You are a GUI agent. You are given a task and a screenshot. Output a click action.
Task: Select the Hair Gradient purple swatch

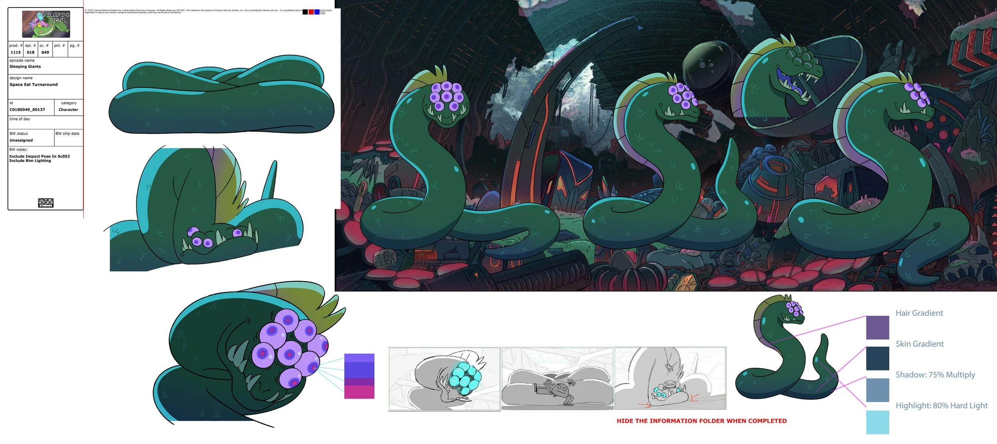tap(877, 328)
